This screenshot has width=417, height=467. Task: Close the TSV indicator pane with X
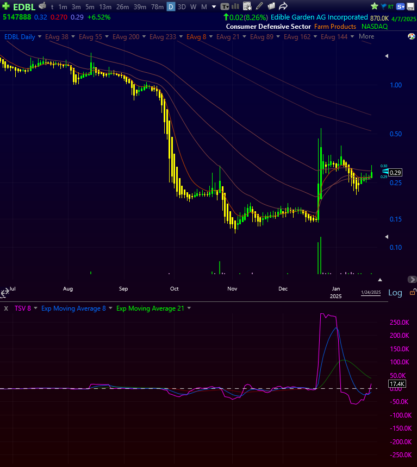[6, 308]
